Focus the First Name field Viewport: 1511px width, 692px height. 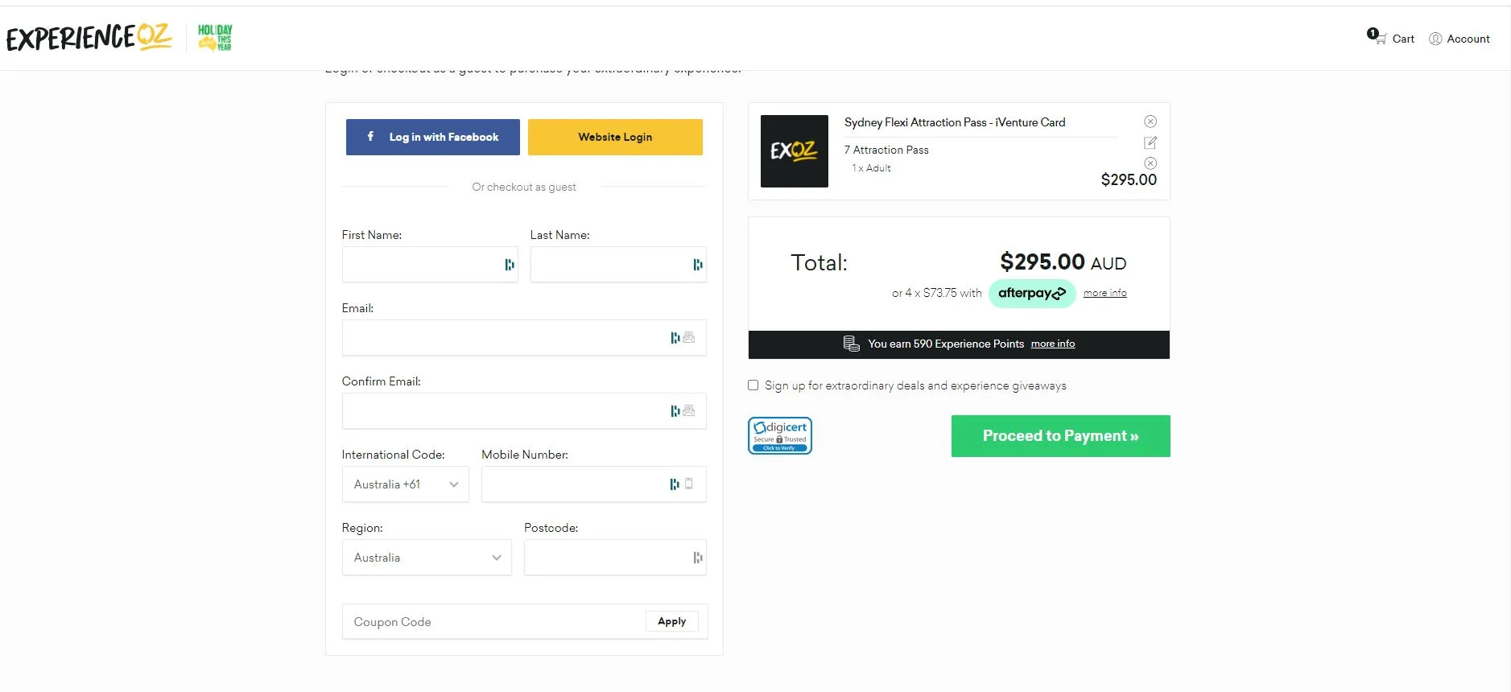(x=420, y=265)
